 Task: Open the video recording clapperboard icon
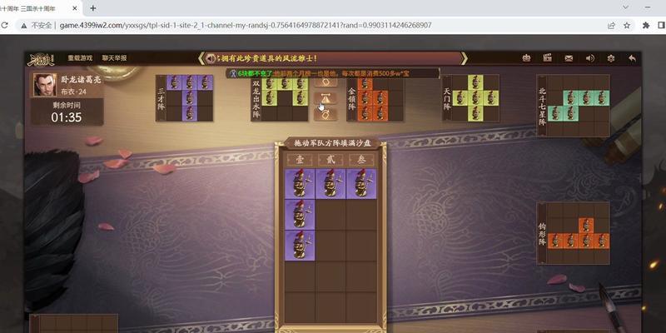click(x=548, y=58)
